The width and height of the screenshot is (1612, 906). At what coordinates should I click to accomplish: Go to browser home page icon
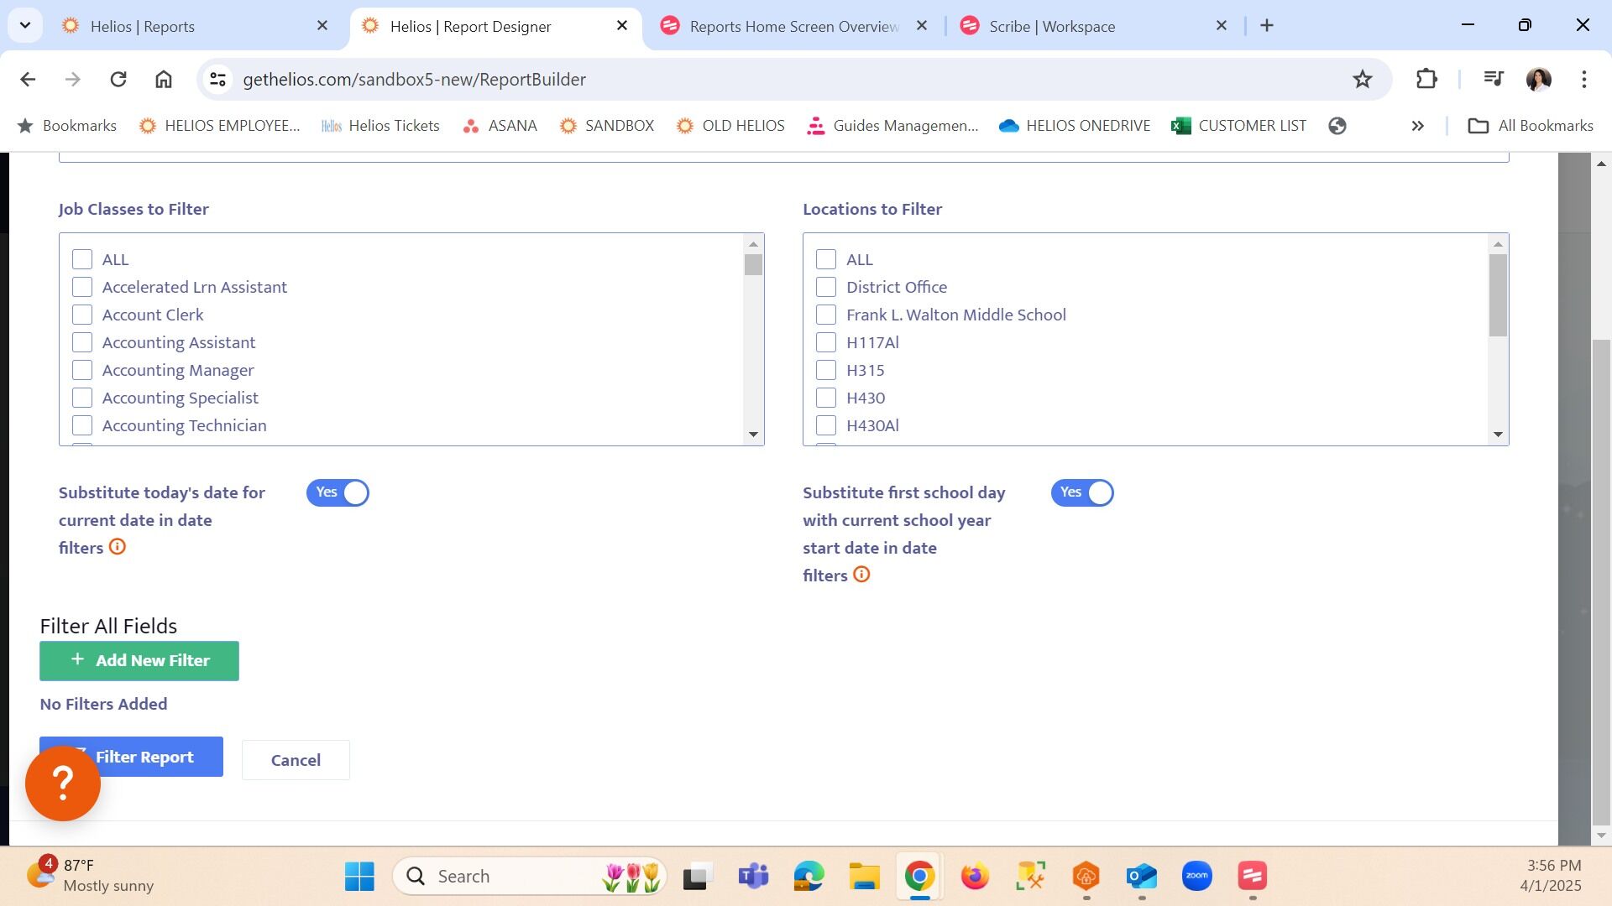[164, 79]
